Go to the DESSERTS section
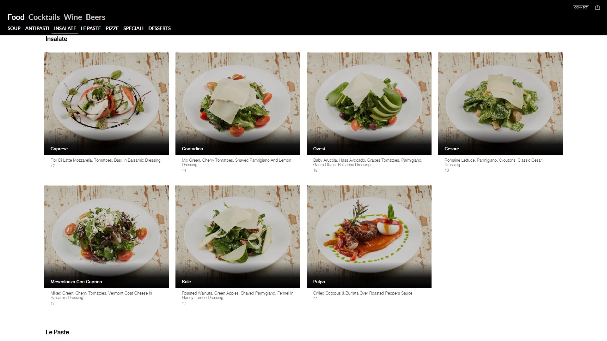Viewport: 607px width, 341px height. pos(159,28)
